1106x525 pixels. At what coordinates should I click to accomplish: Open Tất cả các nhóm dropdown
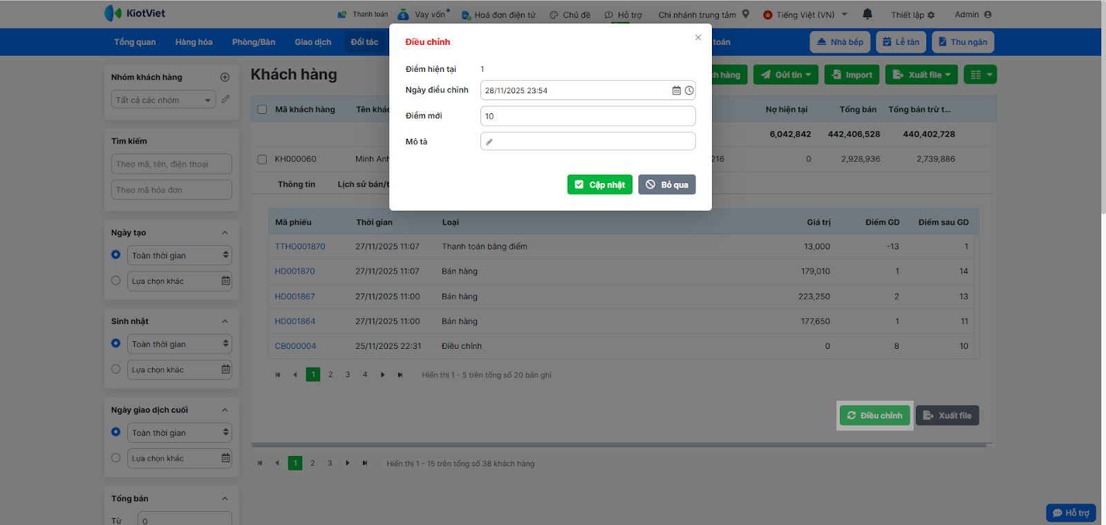click(x=164, y=100)
